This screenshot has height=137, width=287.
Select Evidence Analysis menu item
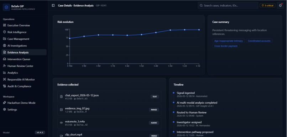coord(24,53)
